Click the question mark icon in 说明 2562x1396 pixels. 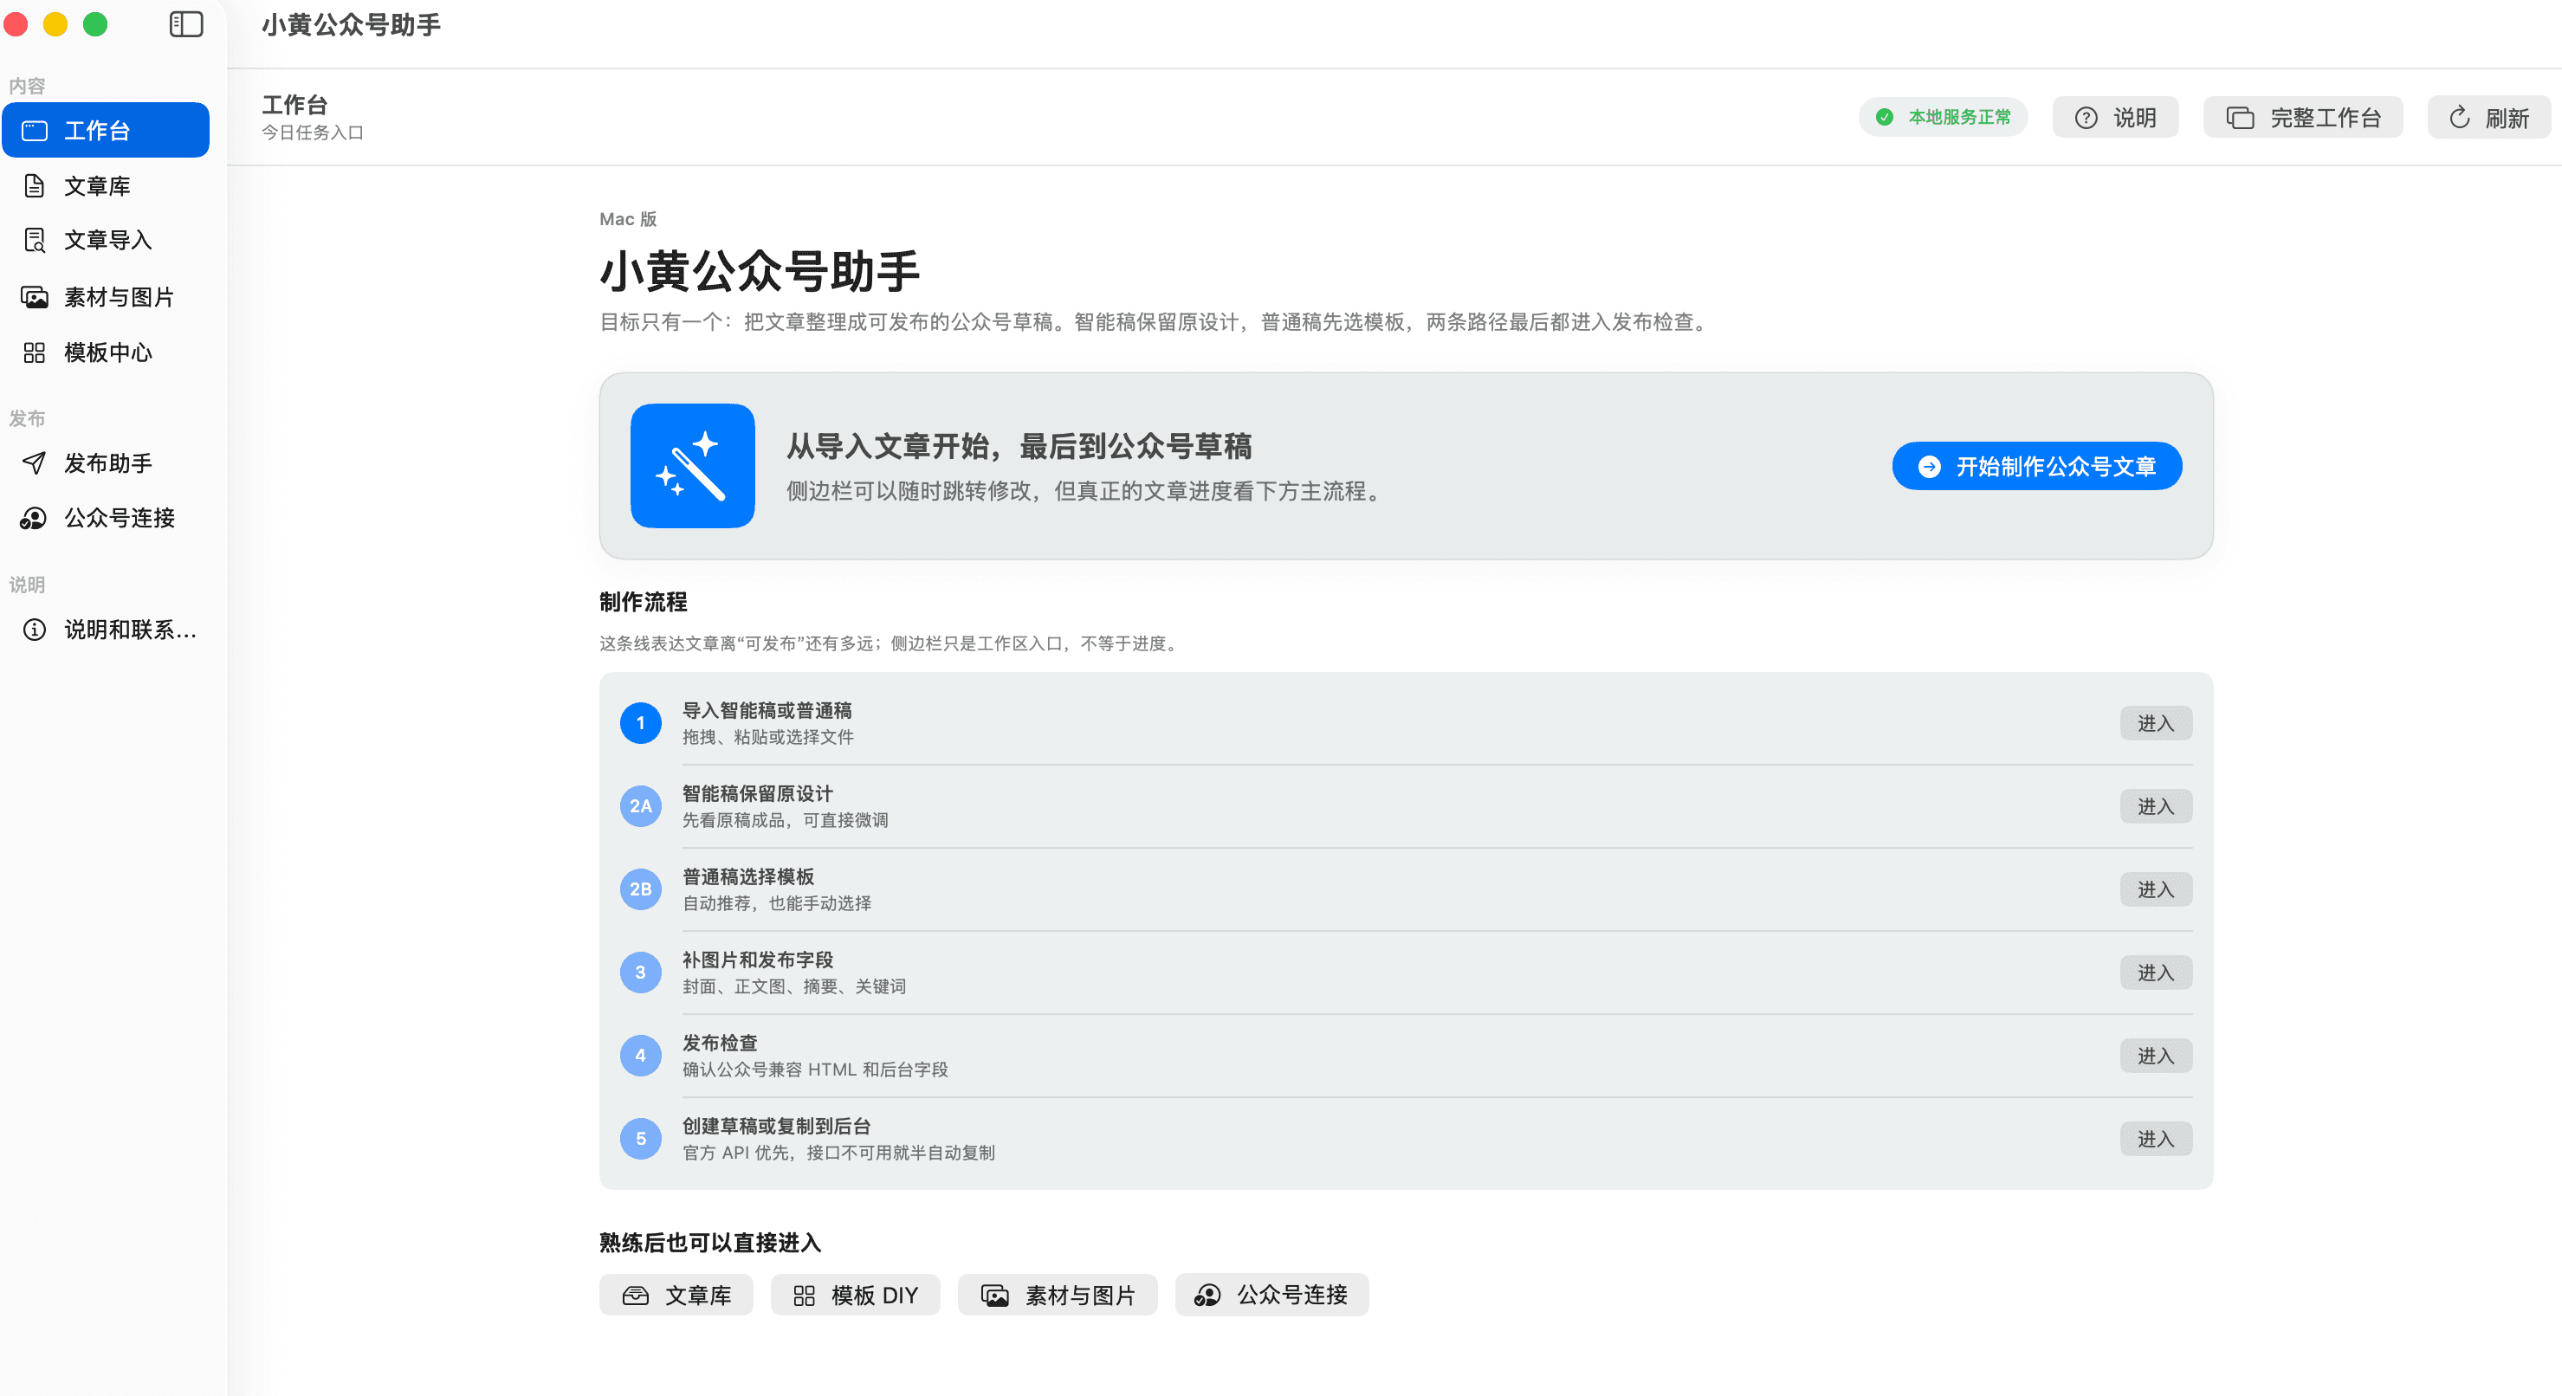[2086, 119]
